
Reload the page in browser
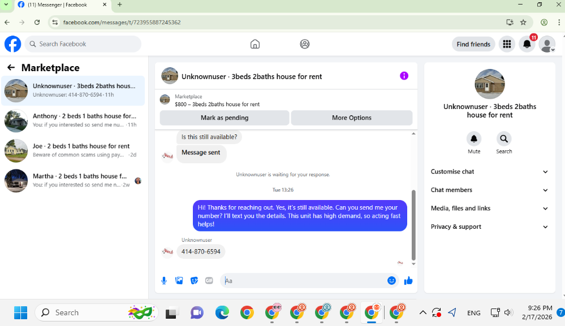tap(37, 22)
